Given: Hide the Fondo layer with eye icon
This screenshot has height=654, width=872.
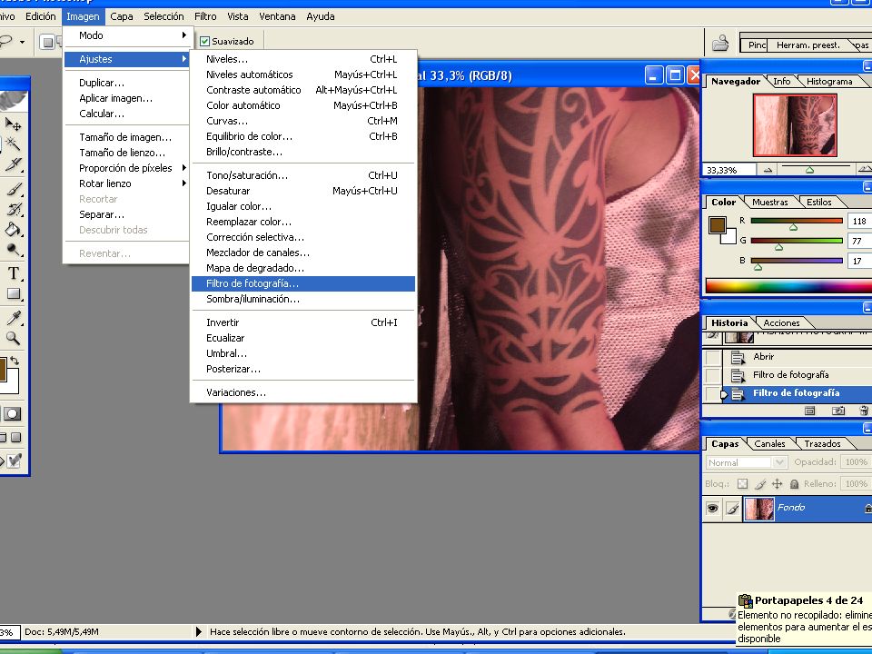Looking at the screenshot, I should coord(712,509).
